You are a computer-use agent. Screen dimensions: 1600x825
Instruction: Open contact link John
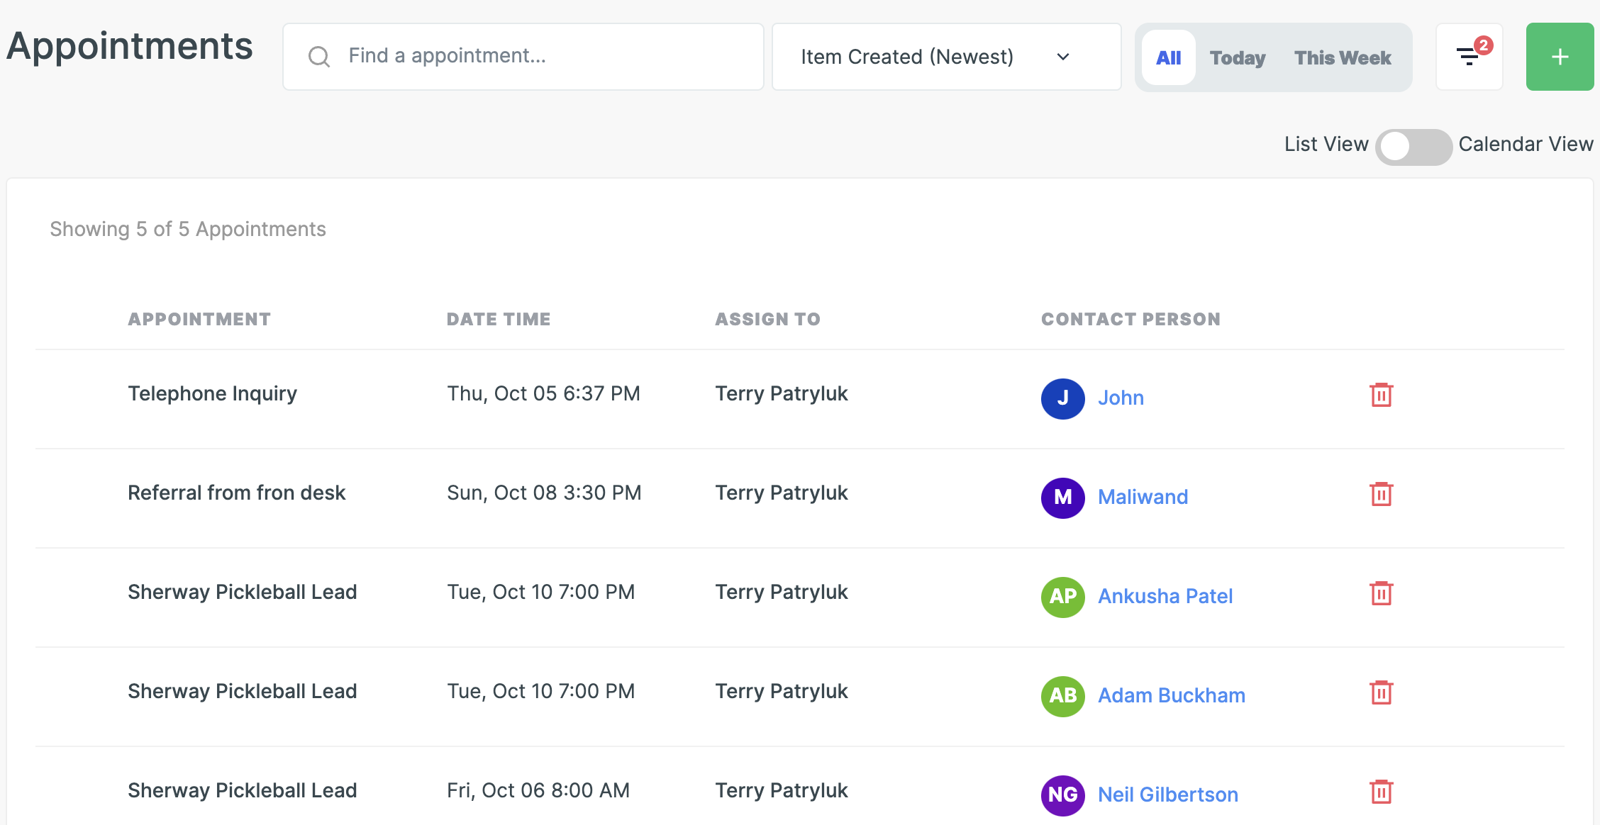1121,398
